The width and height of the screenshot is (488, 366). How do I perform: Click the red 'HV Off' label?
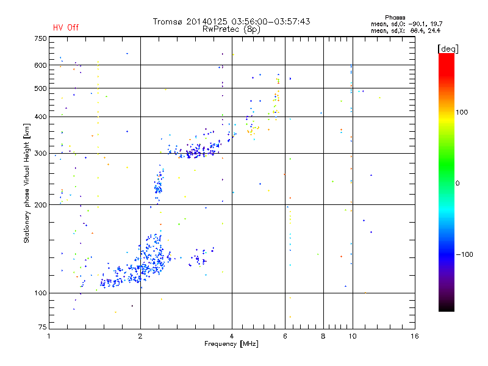pyautogui.click(x=66, y=27)
